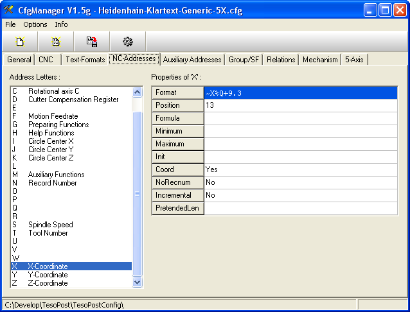Click the save configuration disk icon
The height and width of the screenshot is (312, 410).
[92, 42]
